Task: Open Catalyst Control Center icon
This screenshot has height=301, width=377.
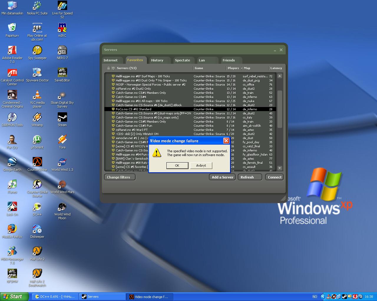Action: tap(12, 77)
